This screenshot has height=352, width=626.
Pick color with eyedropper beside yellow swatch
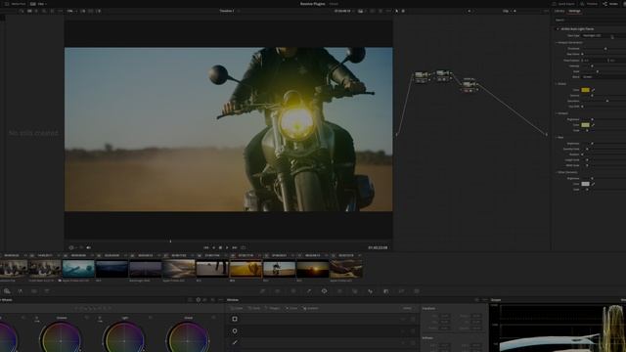tap(594, 90)
